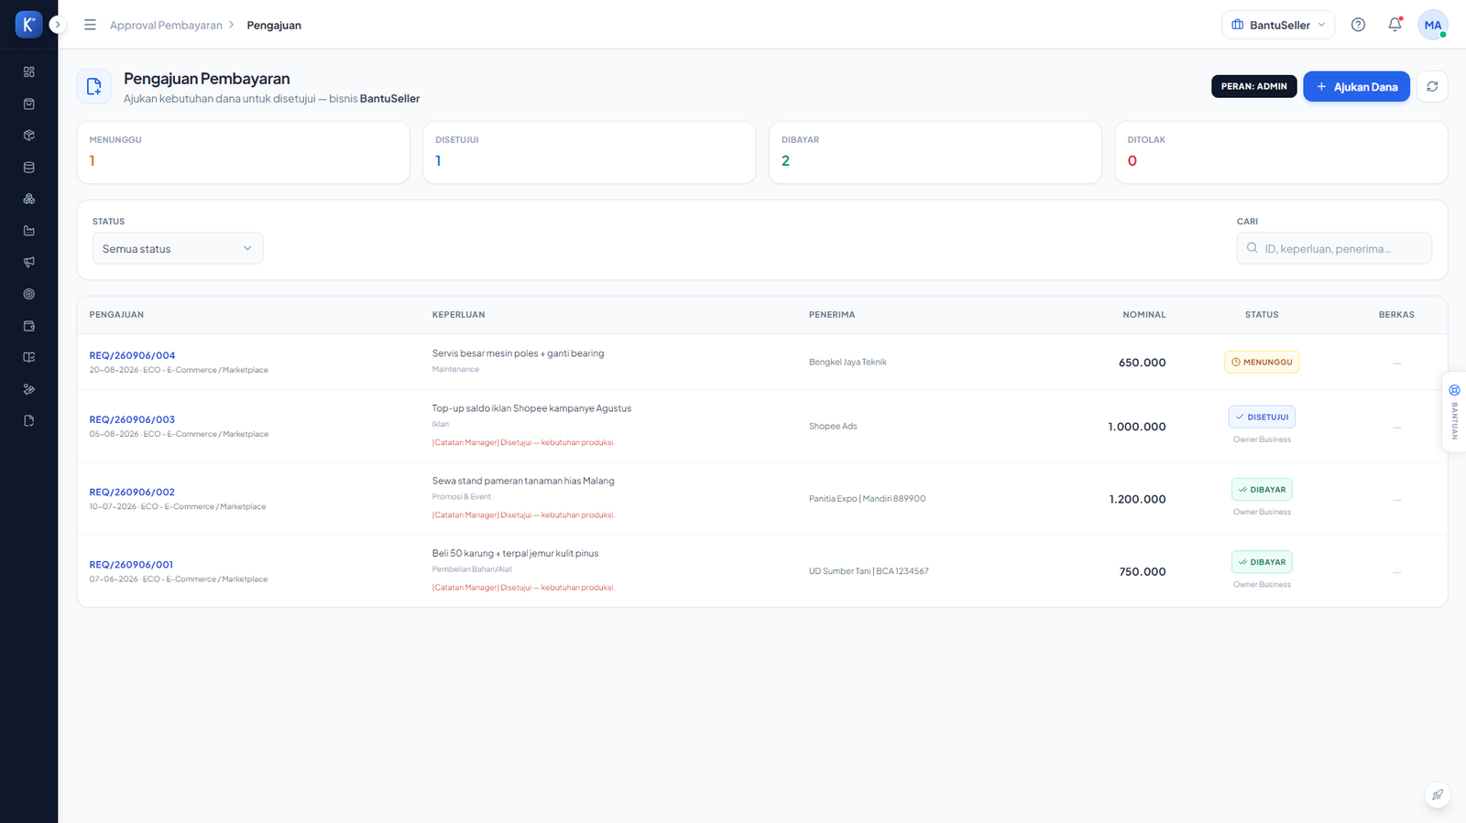This screenshot has height=823, width=1466.
Task: Select the Disetujui summary card
Action: click(x=589, y=152)
